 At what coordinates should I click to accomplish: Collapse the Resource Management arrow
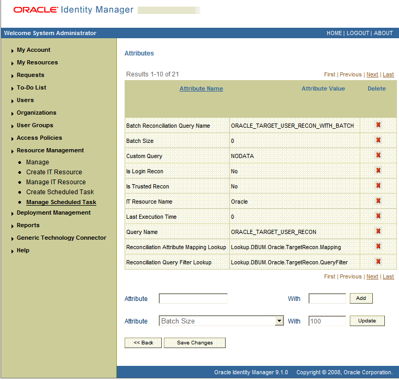(12, 151)
